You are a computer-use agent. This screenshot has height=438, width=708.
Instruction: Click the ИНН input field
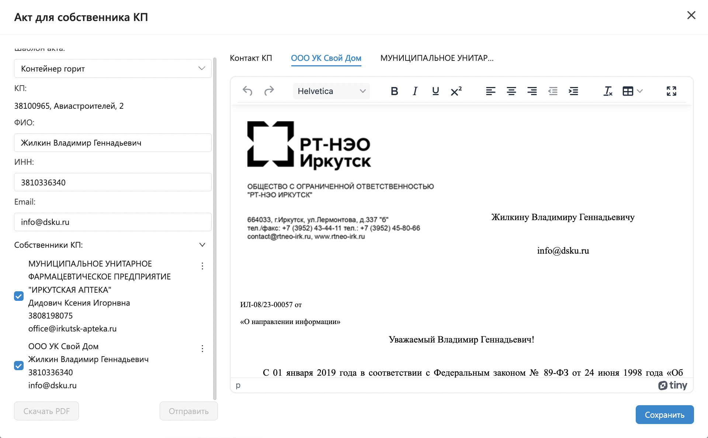pos(112,182)
